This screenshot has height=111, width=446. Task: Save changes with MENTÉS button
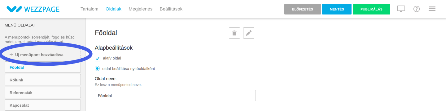click(337, 9)
